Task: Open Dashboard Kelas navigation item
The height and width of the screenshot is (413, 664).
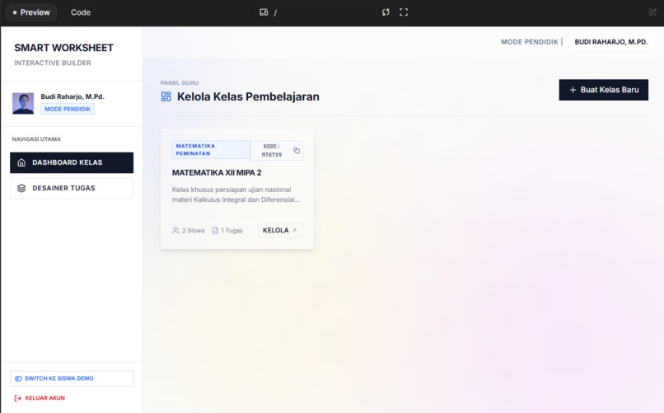Action: 72,162
